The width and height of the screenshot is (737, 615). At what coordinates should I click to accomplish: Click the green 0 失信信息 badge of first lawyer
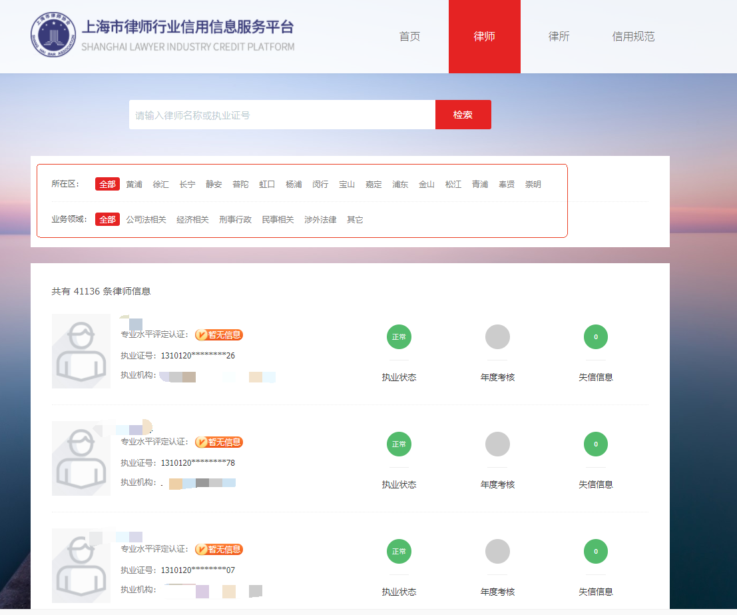click(595, 337)
